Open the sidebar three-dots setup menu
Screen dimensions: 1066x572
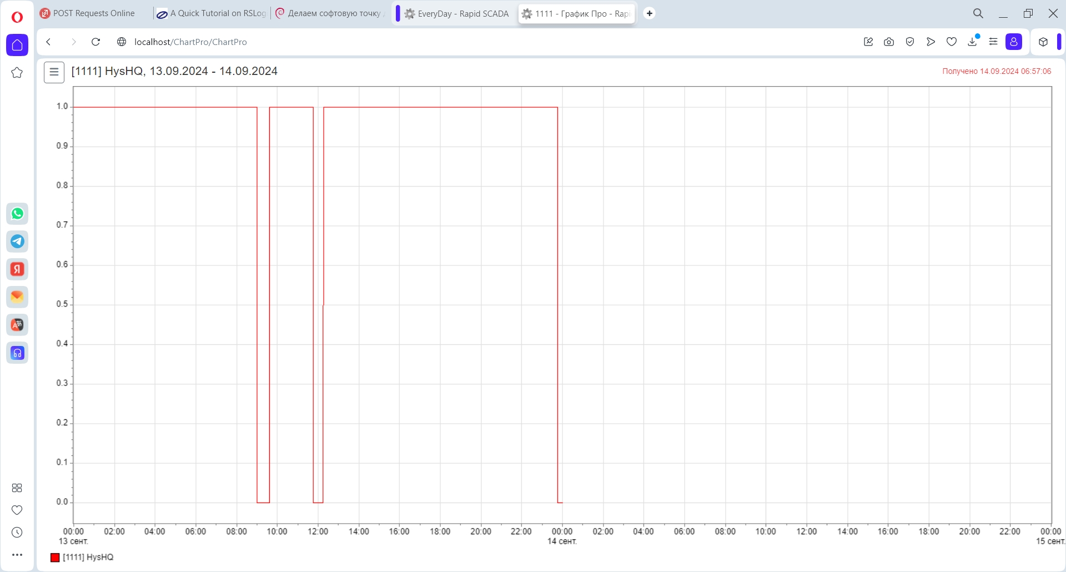click(17, 555)
